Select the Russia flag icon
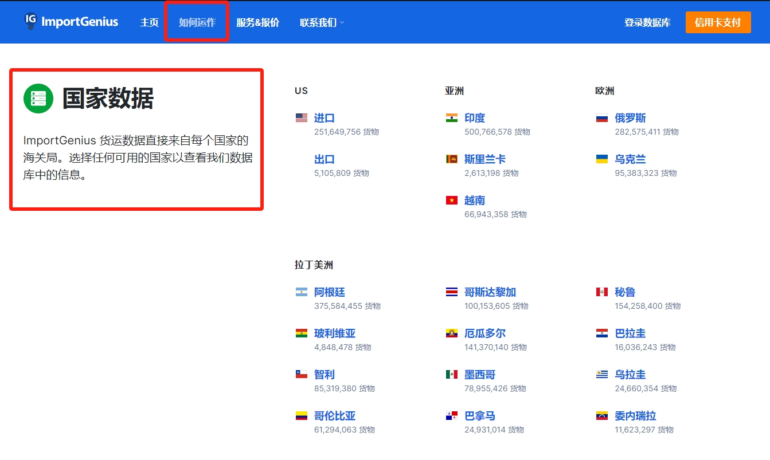Viewport: 770px width, 460px height. [601, 117]
